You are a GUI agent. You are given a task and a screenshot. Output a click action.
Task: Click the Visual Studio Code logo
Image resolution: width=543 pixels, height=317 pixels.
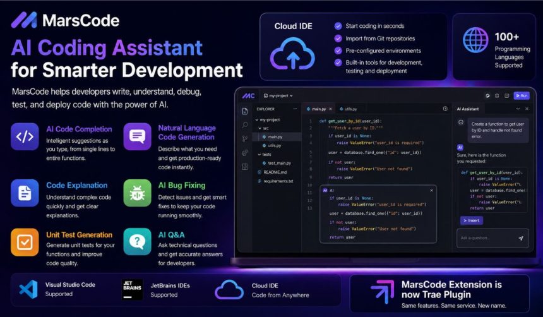[28, 289]
